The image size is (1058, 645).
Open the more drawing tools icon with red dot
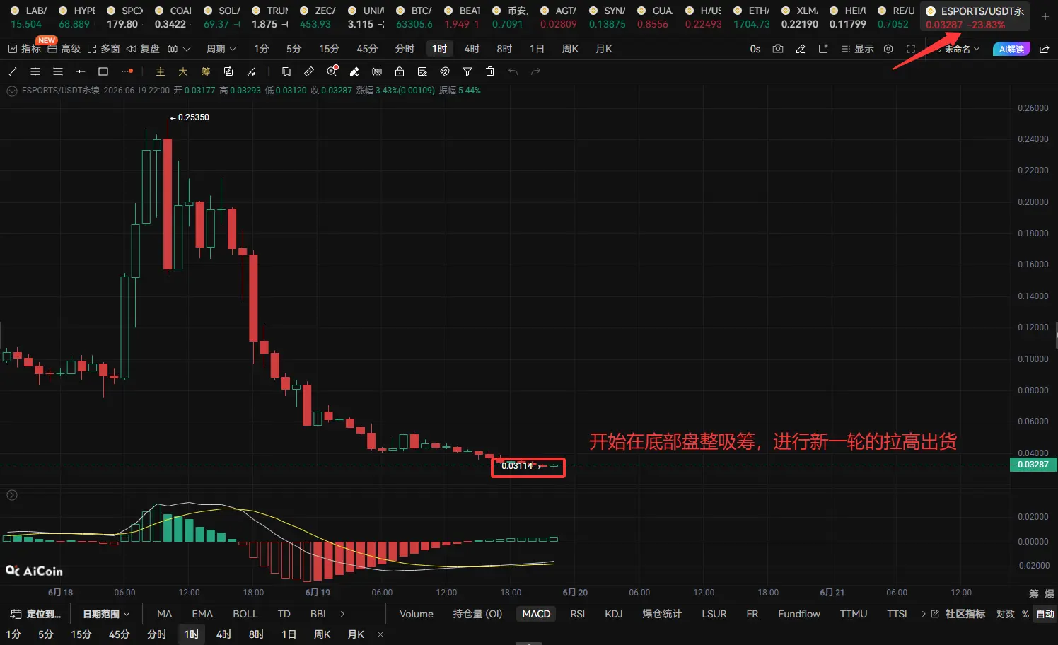127,71
